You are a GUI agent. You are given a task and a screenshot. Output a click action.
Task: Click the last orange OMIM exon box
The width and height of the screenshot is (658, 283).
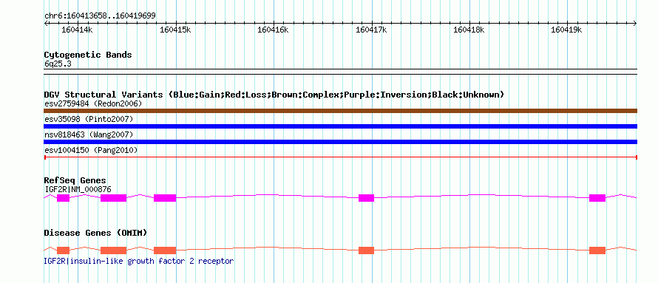click(597, 250)
